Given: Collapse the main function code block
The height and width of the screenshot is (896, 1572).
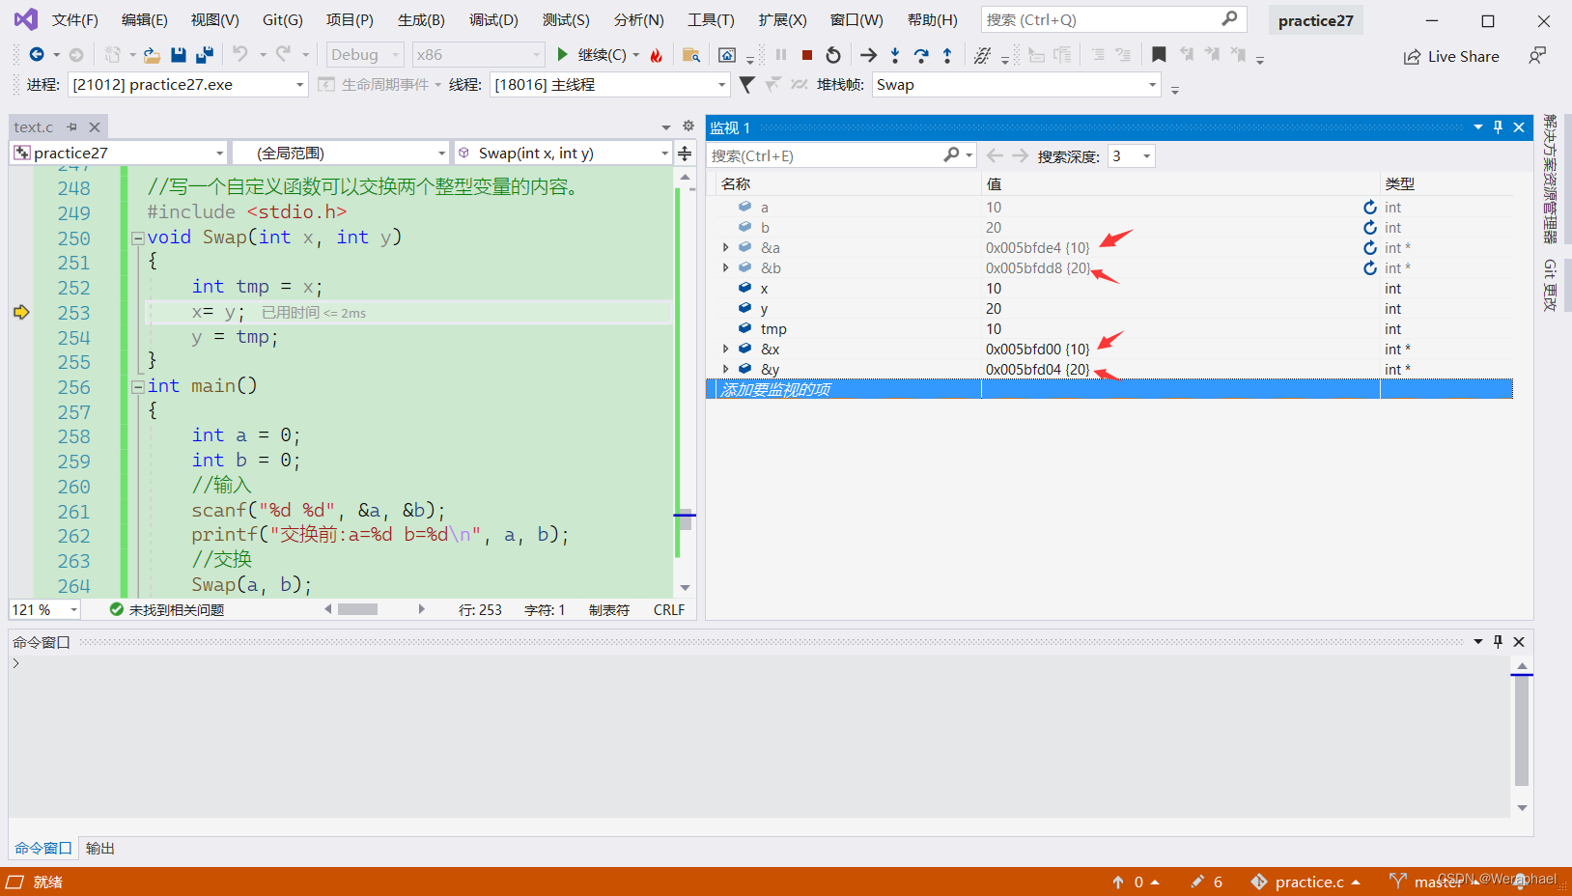Looking at the screenshot, I should click(138, 386).
